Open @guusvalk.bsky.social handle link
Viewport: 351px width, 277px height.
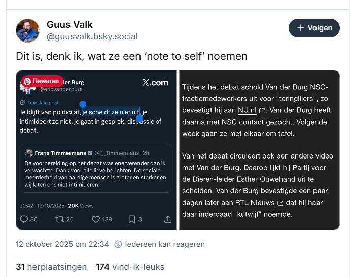(x=92, y=36)
